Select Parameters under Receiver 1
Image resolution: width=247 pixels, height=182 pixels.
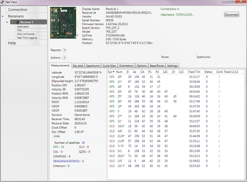point(23,27)
